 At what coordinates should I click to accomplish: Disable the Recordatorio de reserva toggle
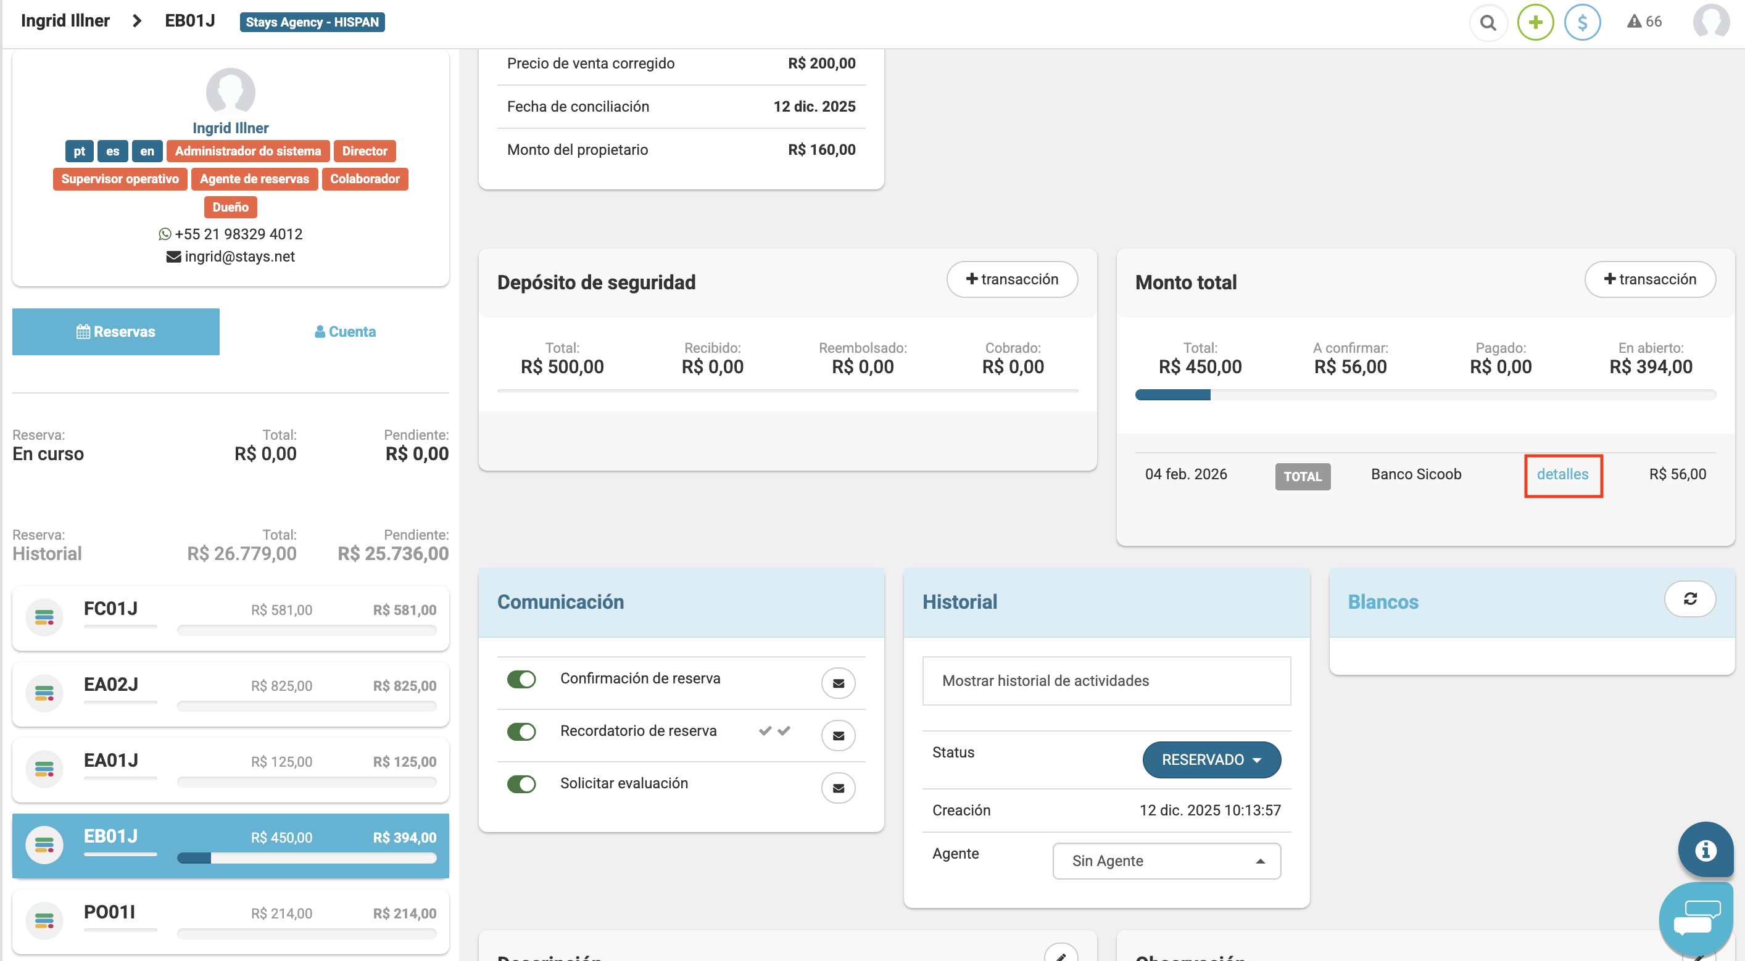pyautogui.click(x=521, y=732)
